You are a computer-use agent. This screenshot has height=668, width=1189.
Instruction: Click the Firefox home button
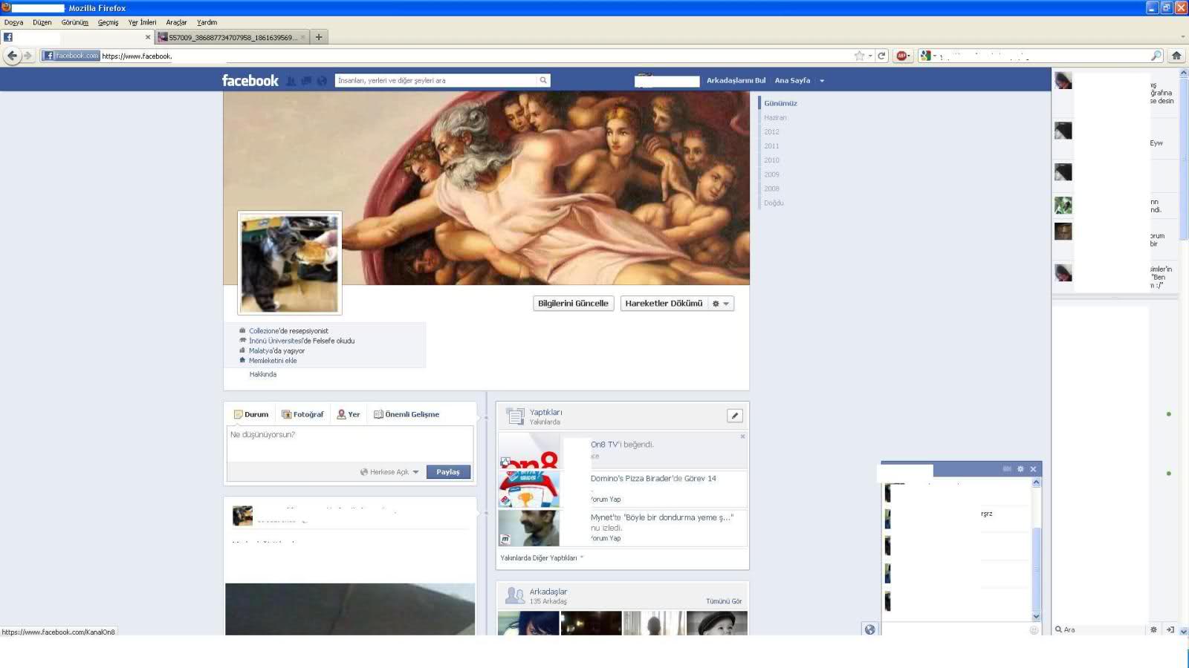click(x=1176, y=56)
